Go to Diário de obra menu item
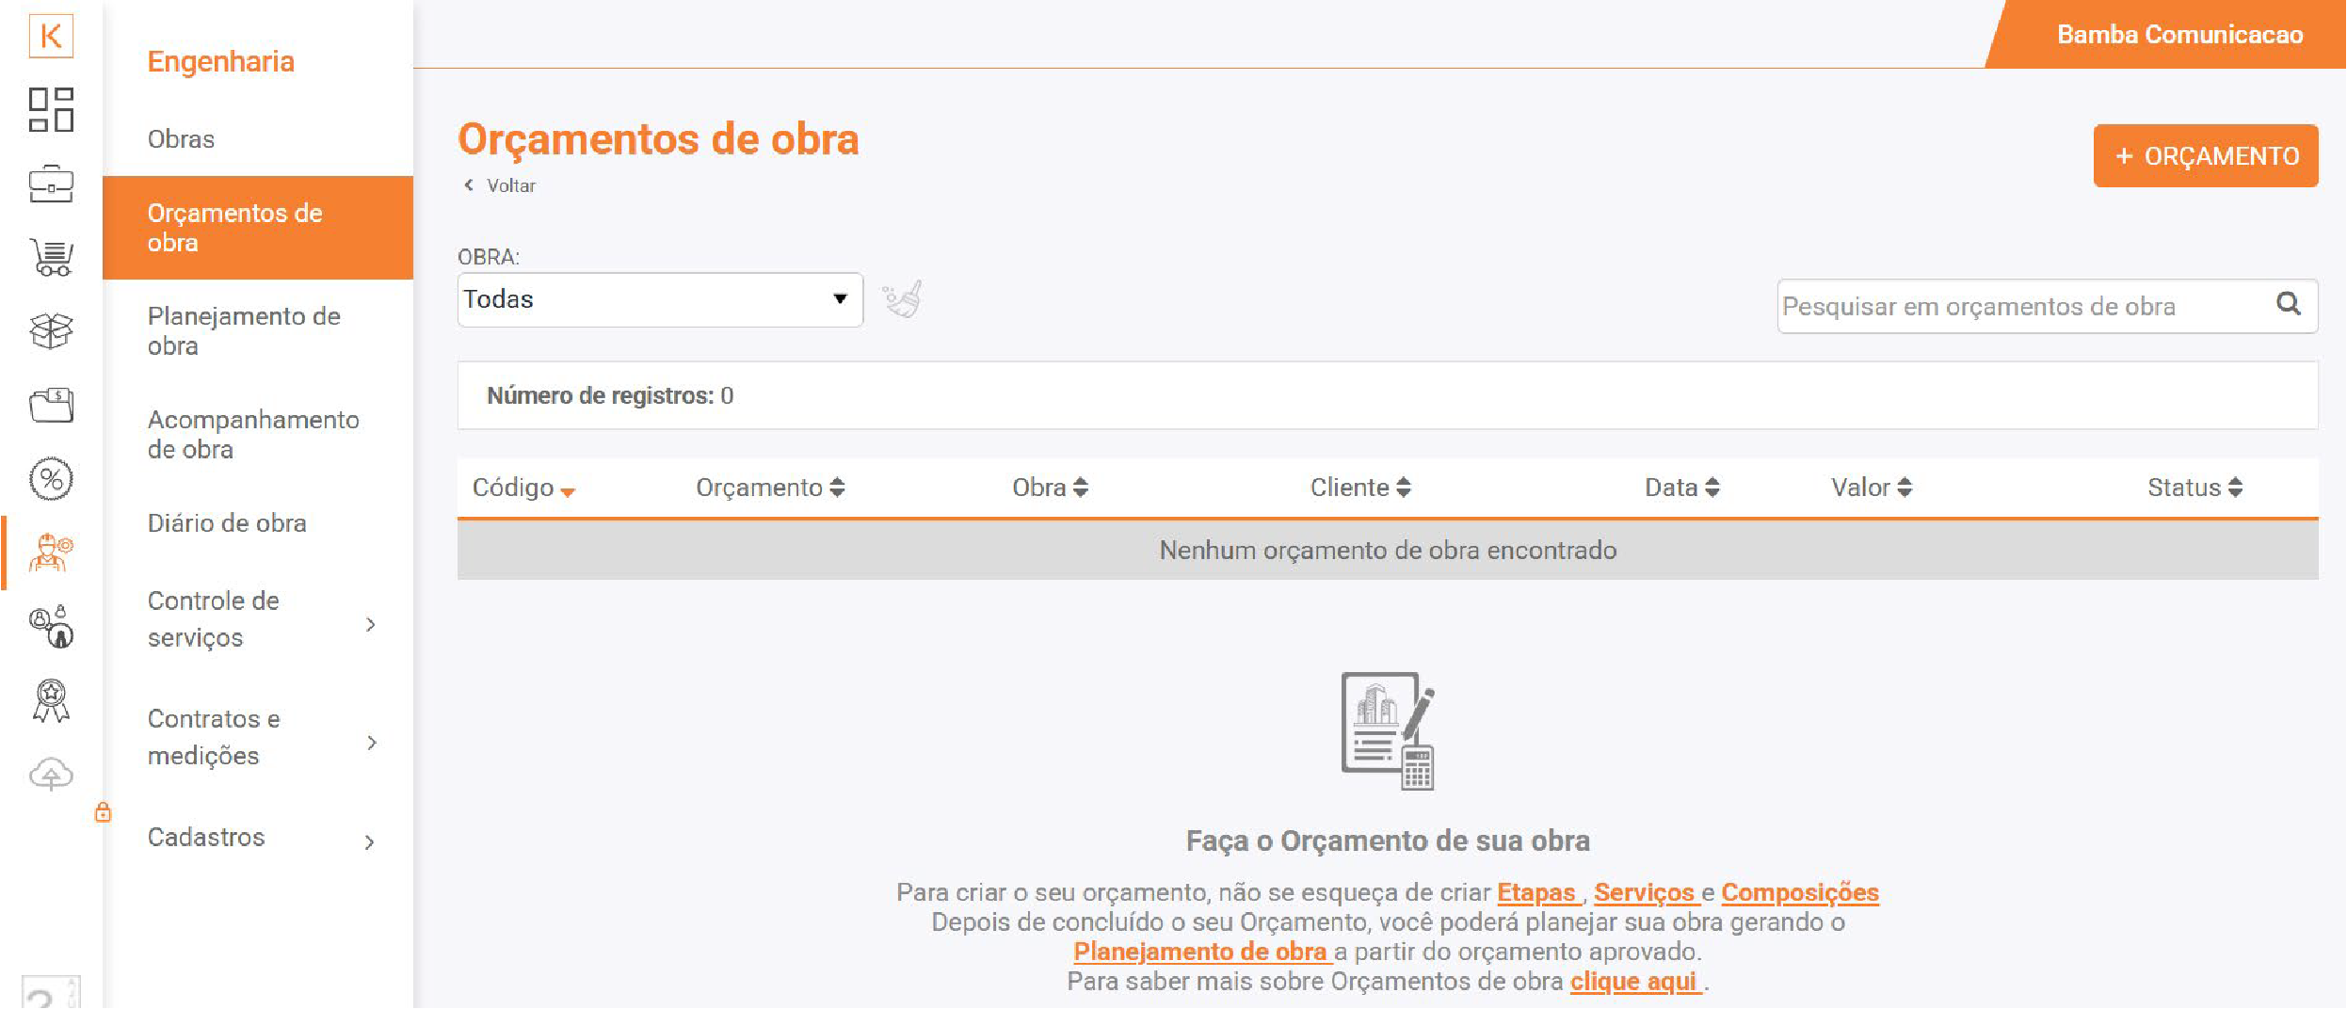The image size is (2347, 1009). coord(227,523)
